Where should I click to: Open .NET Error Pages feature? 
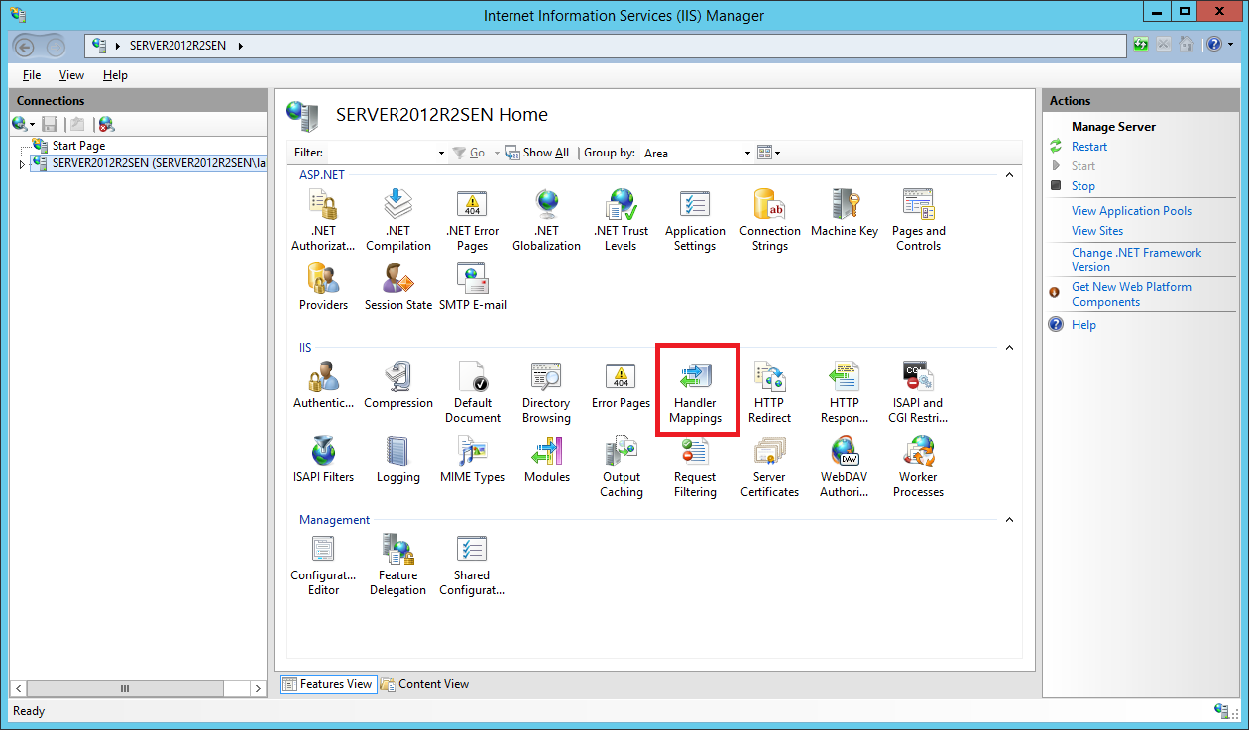472,220
